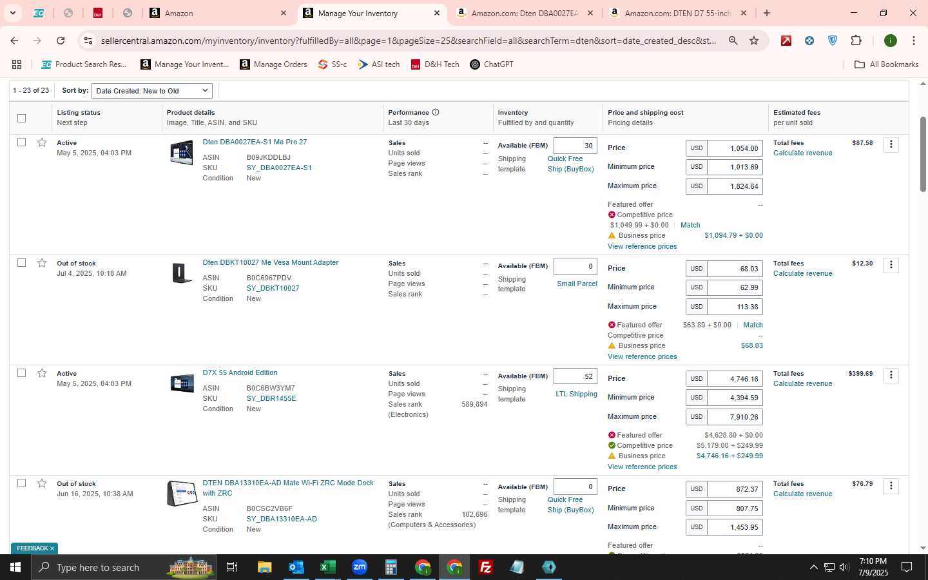Open Excel from the taskbar
The image size is (928, 580).
click(327, 567)
